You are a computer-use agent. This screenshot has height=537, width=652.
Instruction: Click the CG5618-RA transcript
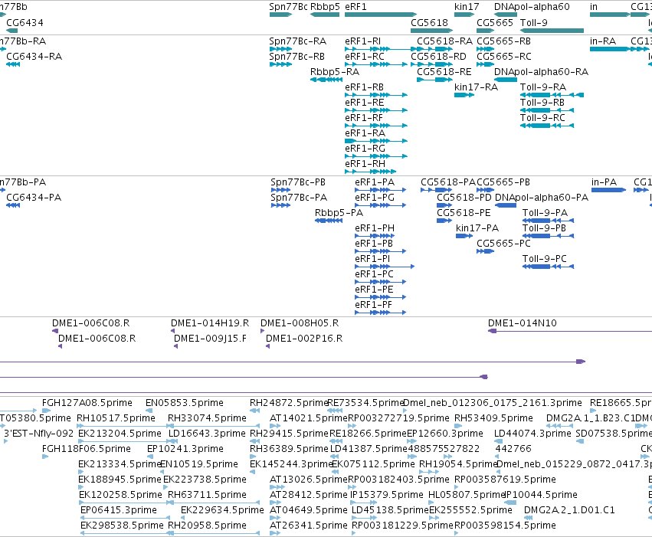click(x=434, y=49)
